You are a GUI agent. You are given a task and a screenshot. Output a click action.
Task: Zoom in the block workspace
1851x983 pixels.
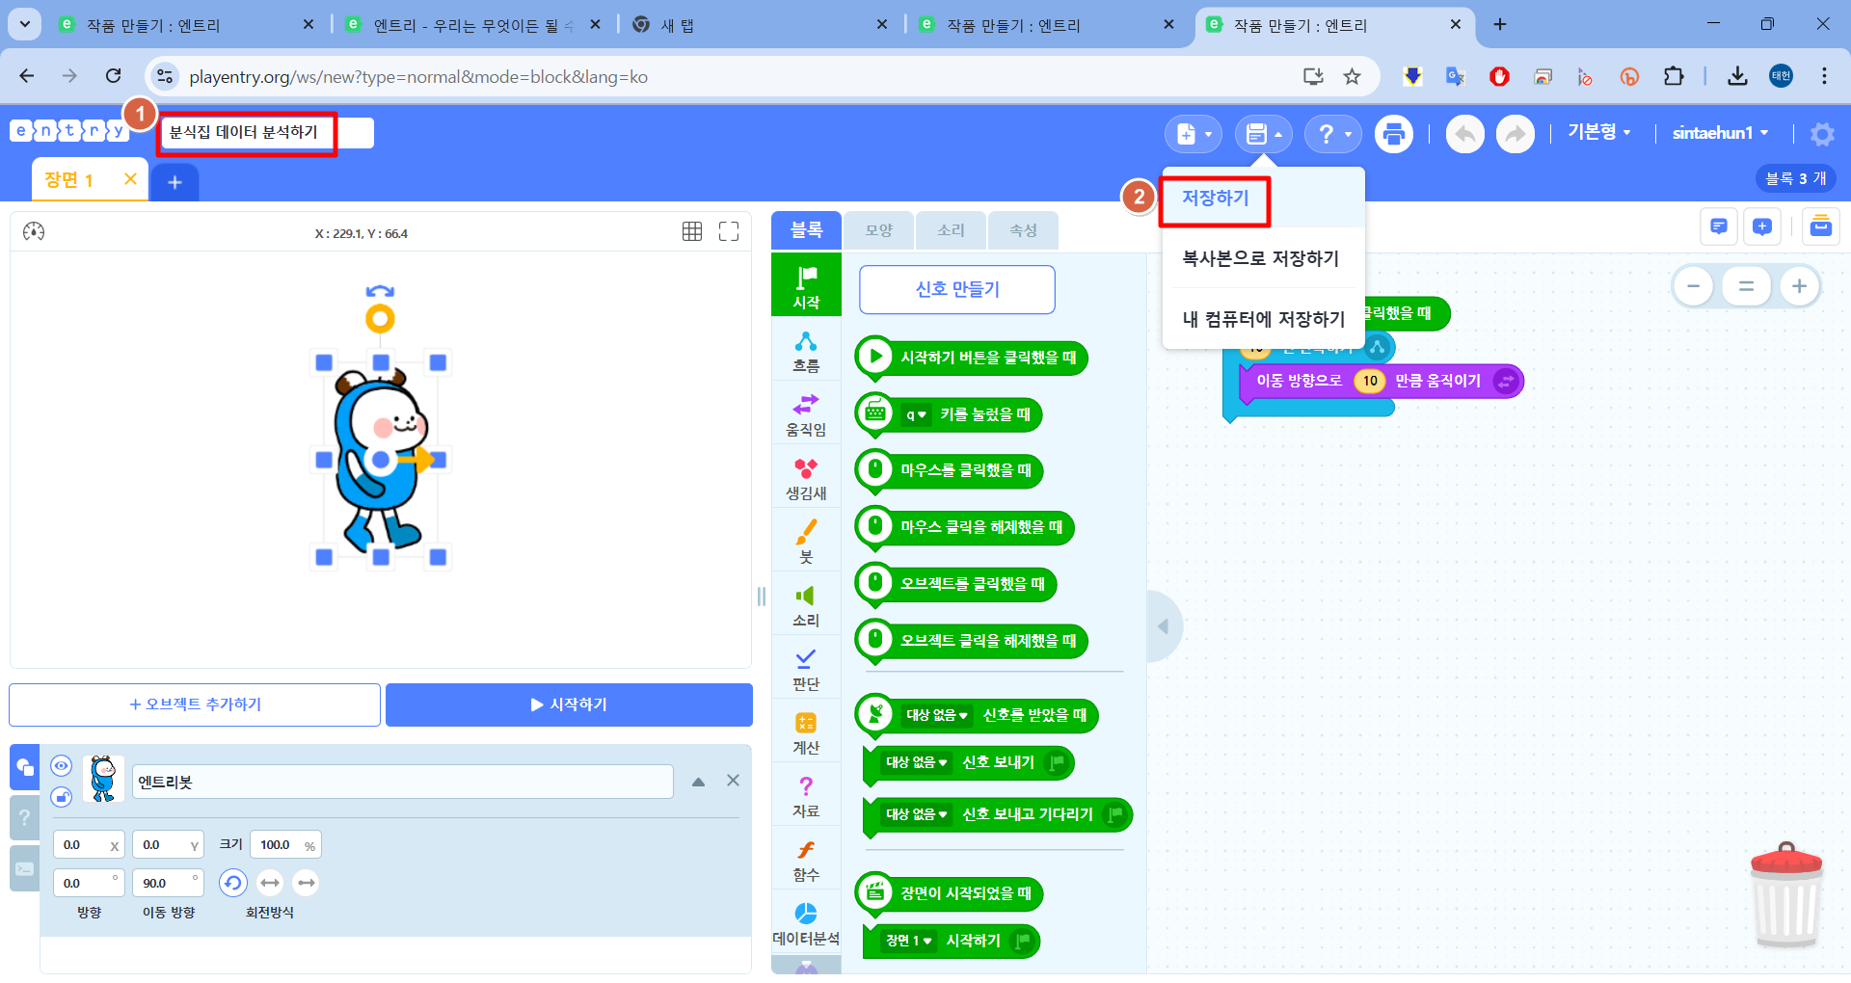pos(1799,286)
